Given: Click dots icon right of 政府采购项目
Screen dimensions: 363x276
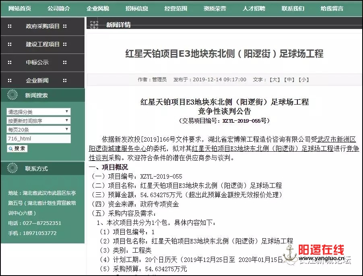Looking at the screenshot, I should tap(65, 26).
